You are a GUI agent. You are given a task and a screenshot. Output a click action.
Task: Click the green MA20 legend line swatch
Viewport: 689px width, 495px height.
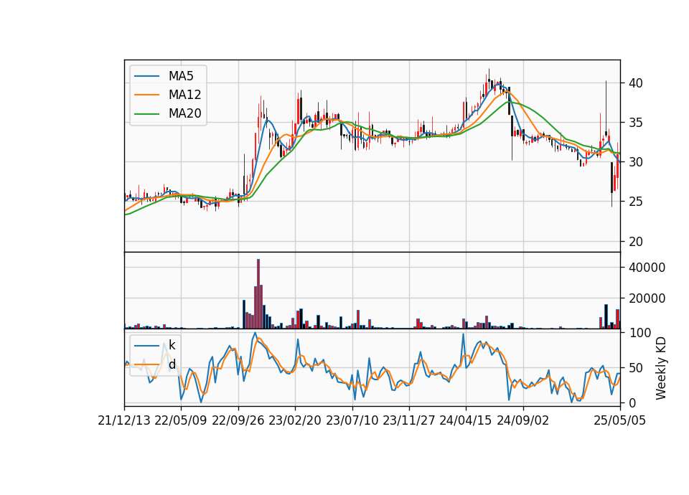pyautogui.click(x=146, y=114)
